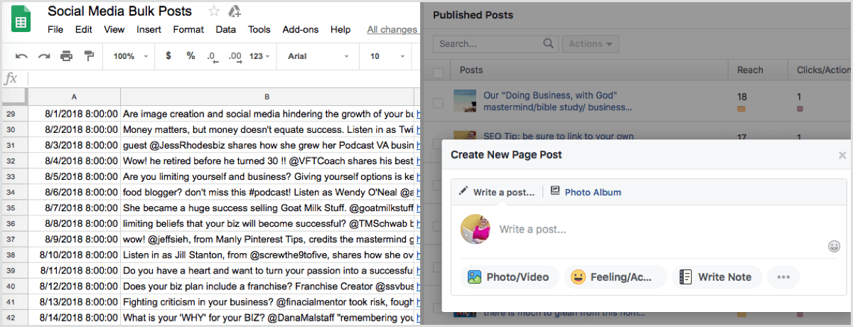Decrease decimal places

(x=212, y=56)
